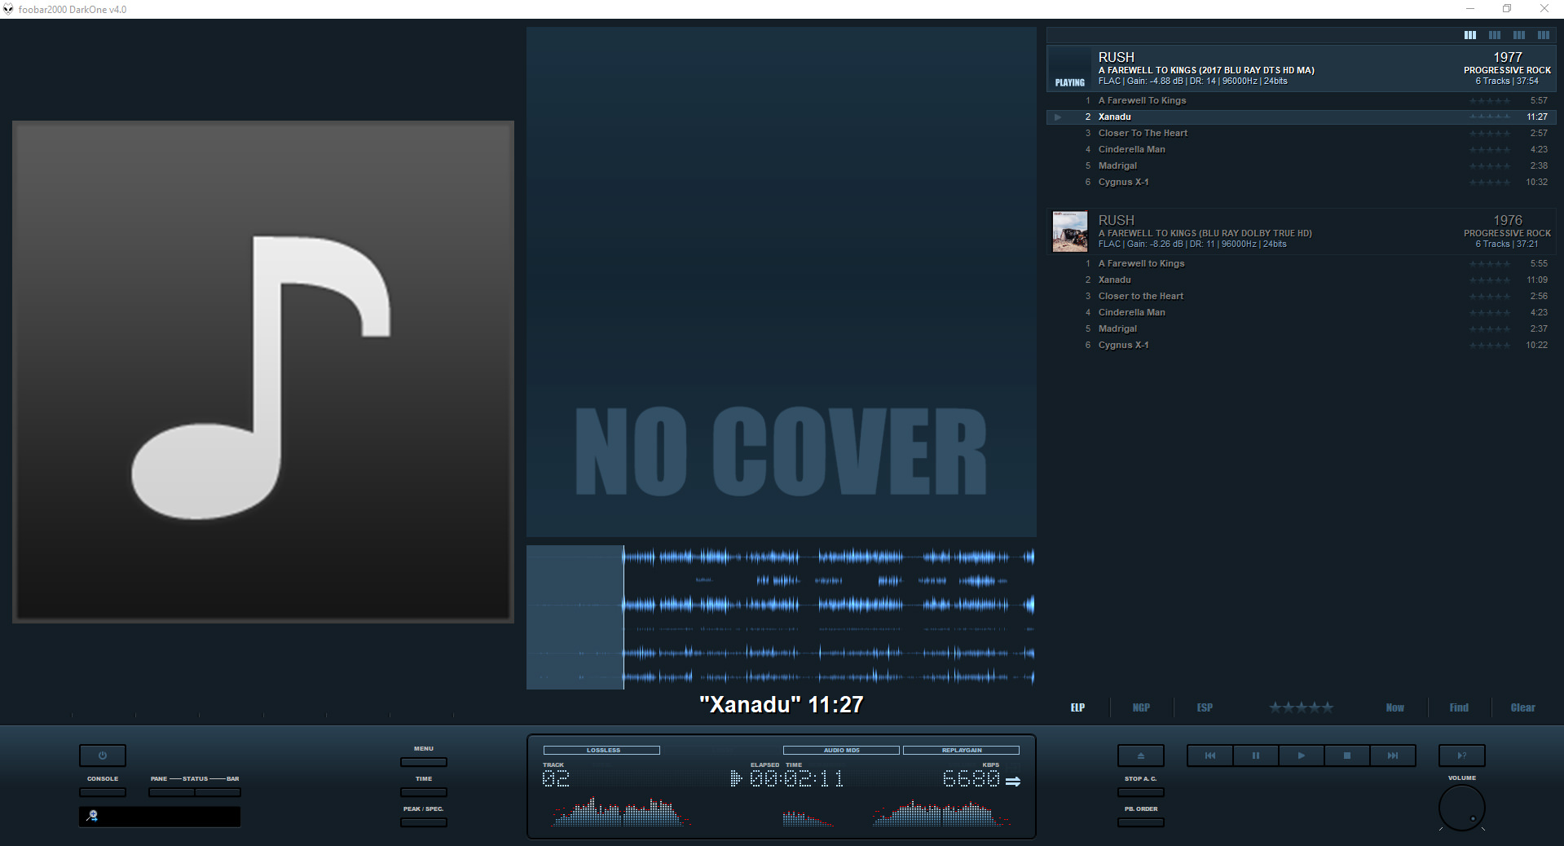Viewport: 1564px width, 846px height.
Task: Select the first playlist layout icon
Action: pyautogui.click(x=1470, y=35)
